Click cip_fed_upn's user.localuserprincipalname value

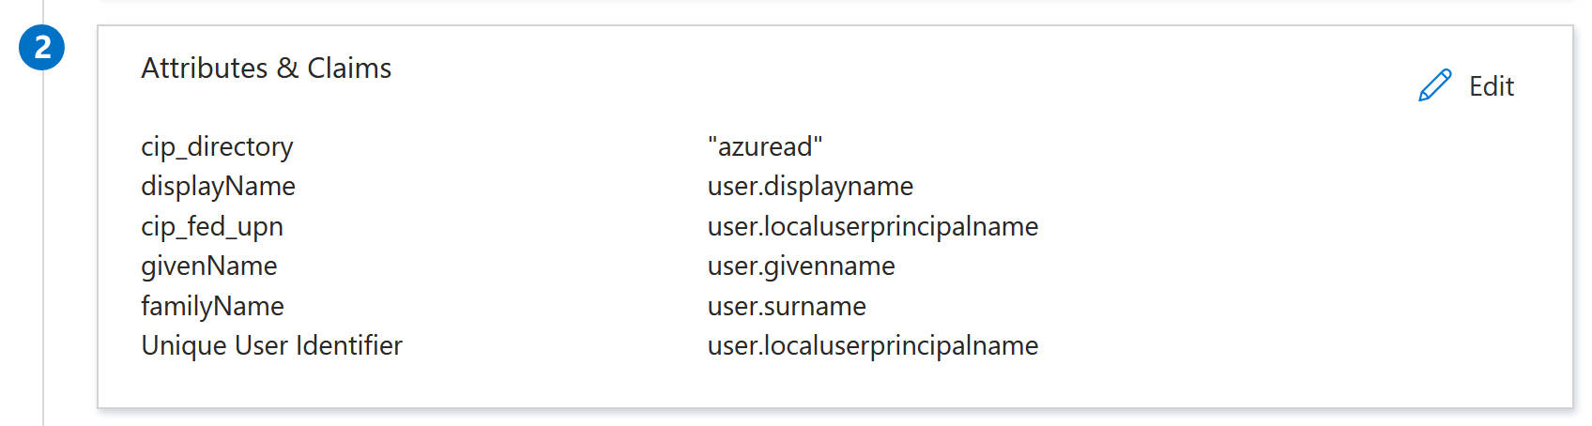click(x=873, y=227)
